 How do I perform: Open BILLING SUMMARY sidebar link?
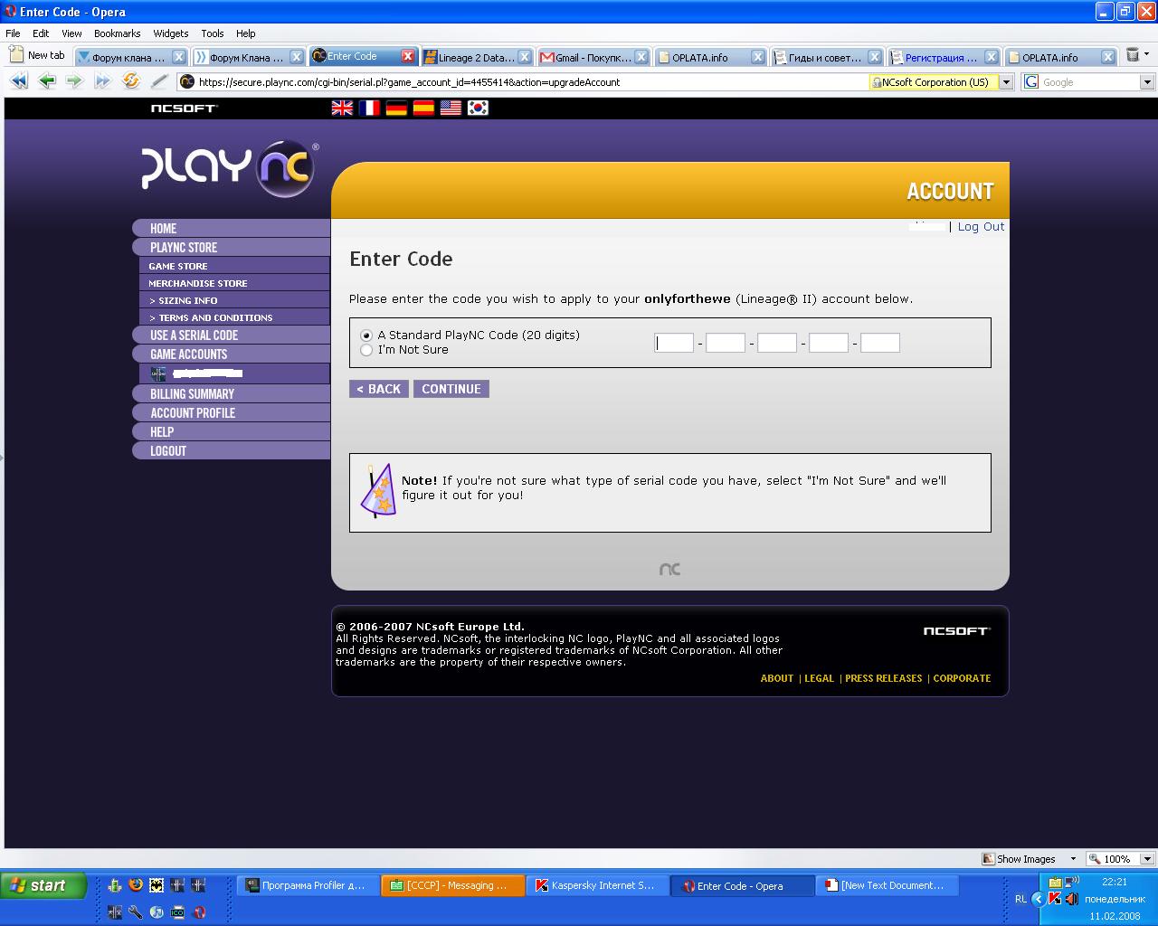(x=232, y=393)
